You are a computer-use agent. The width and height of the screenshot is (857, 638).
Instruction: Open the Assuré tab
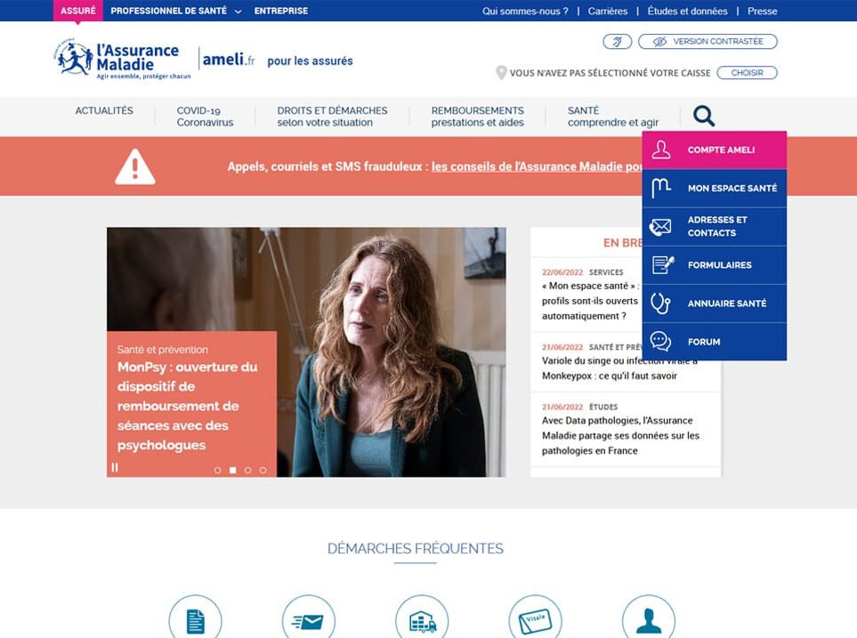[x=78, y=11]
